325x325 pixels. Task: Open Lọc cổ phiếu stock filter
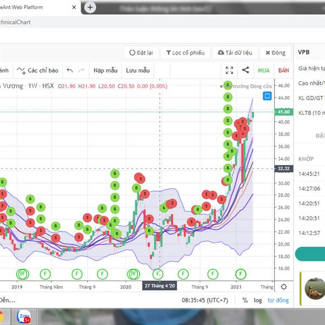pos(185,53)
